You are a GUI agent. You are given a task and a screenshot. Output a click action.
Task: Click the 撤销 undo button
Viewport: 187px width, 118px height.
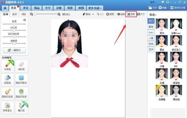[87, 14]
